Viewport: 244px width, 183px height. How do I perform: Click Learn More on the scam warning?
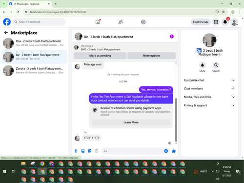click(131, 122)
